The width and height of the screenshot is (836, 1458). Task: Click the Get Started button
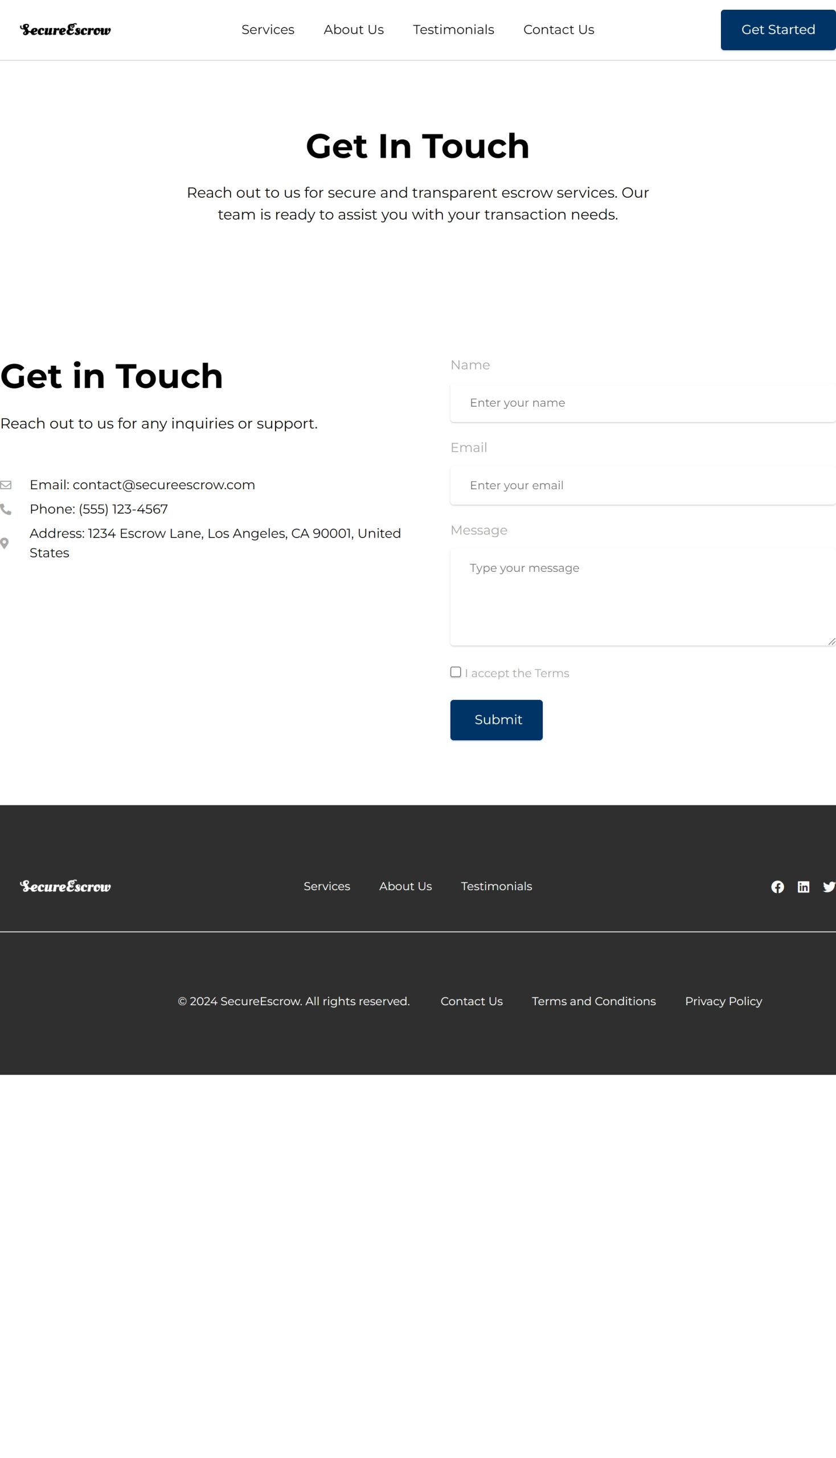778,30
